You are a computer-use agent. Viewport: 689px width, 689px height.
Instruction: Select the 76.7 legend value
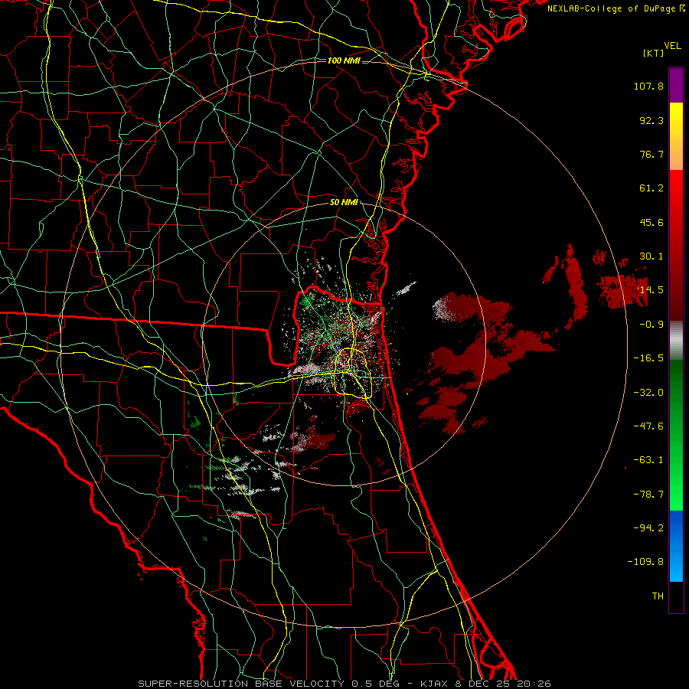pos(651,154)
